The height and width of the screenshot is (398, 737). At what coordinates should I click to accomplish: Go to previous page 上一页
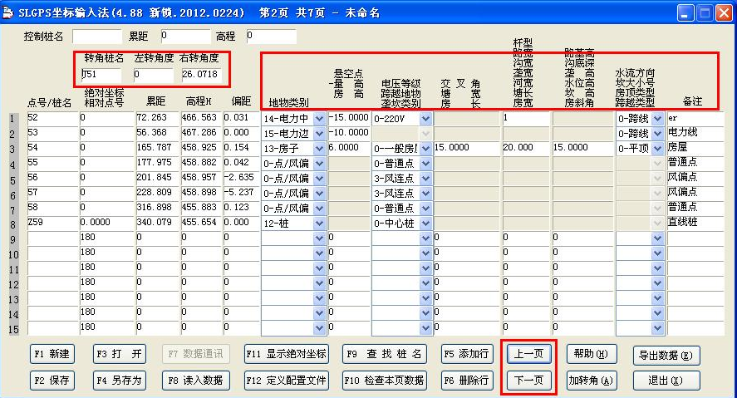[x=528, y=354]
